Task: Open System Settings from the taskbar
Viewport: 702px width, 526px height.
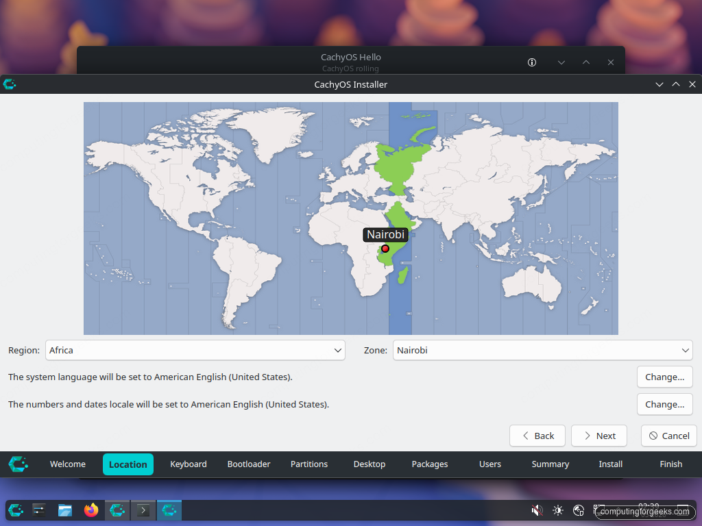Action: [x=39, y=510]
